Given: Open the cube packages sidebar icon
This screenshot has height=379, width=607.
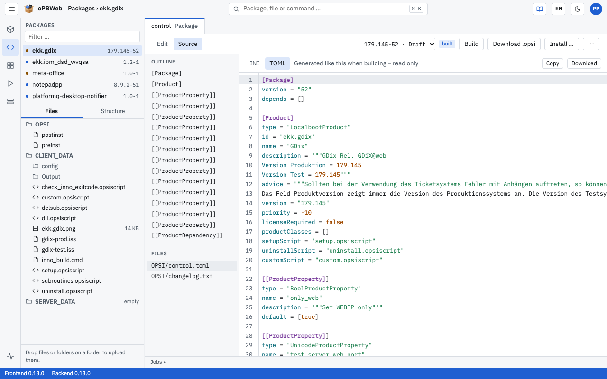Looking at the screenshot, I should 10,29.
